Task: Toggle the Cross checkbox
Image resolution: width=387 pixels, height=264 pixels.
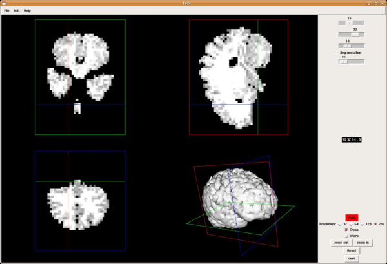Action: [x=347, y=230]
